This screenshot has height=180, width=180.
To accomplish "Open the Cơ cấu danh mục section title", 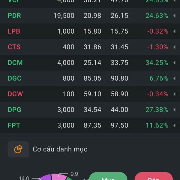I will point(60,149).
